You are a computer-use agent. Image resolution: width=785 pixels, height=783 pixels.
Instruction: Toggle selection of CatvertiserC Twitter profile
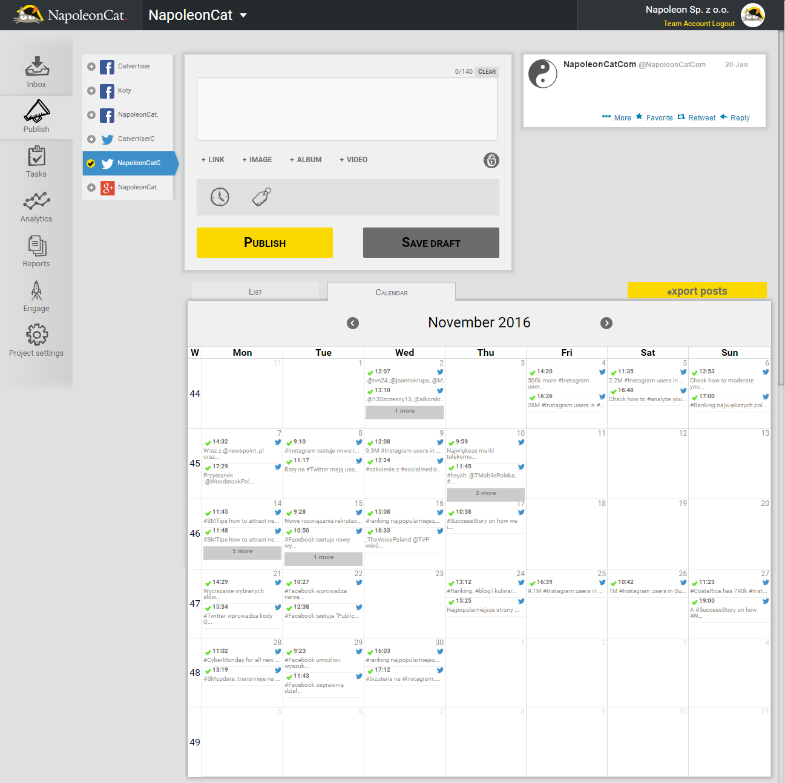coord(91,139)
